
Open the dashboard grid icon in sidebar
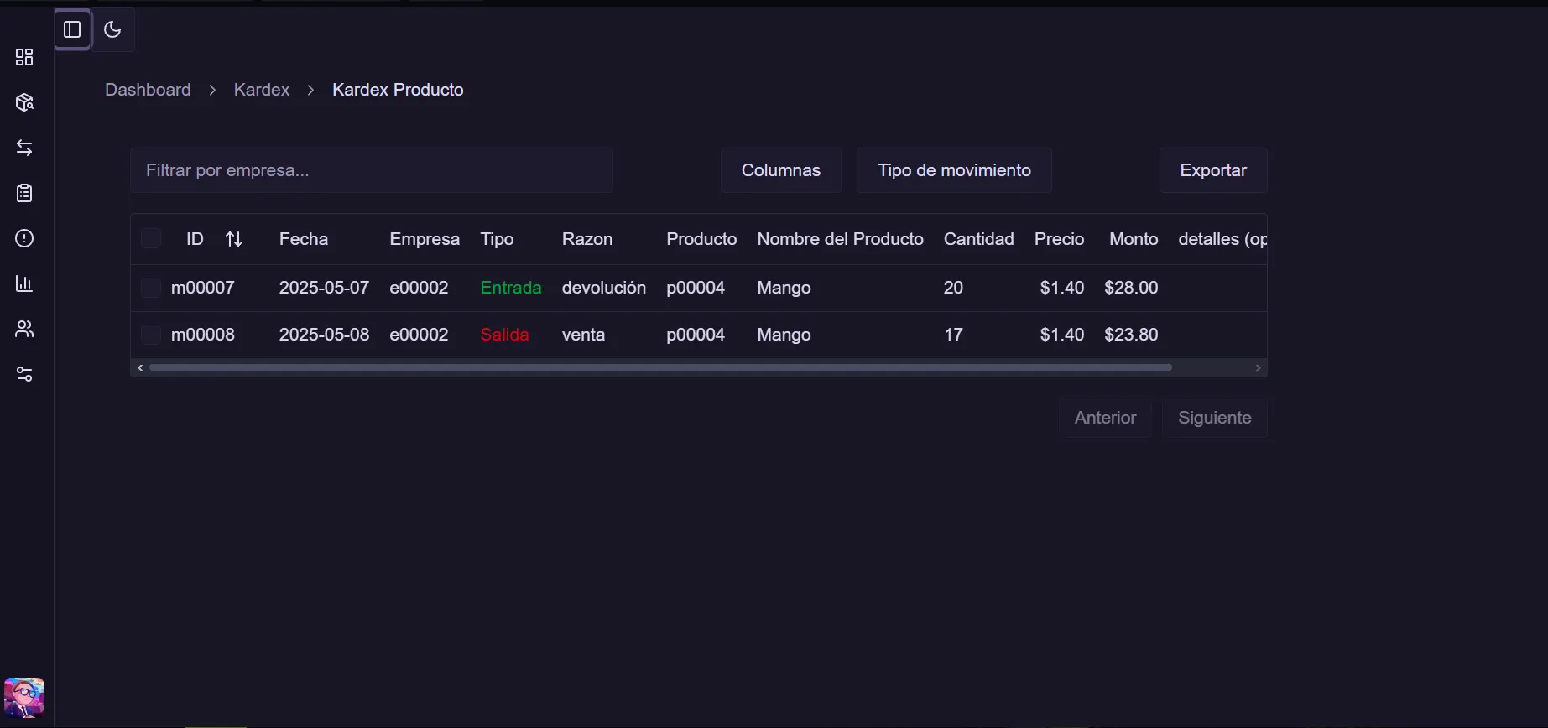[x=24, y=57]
